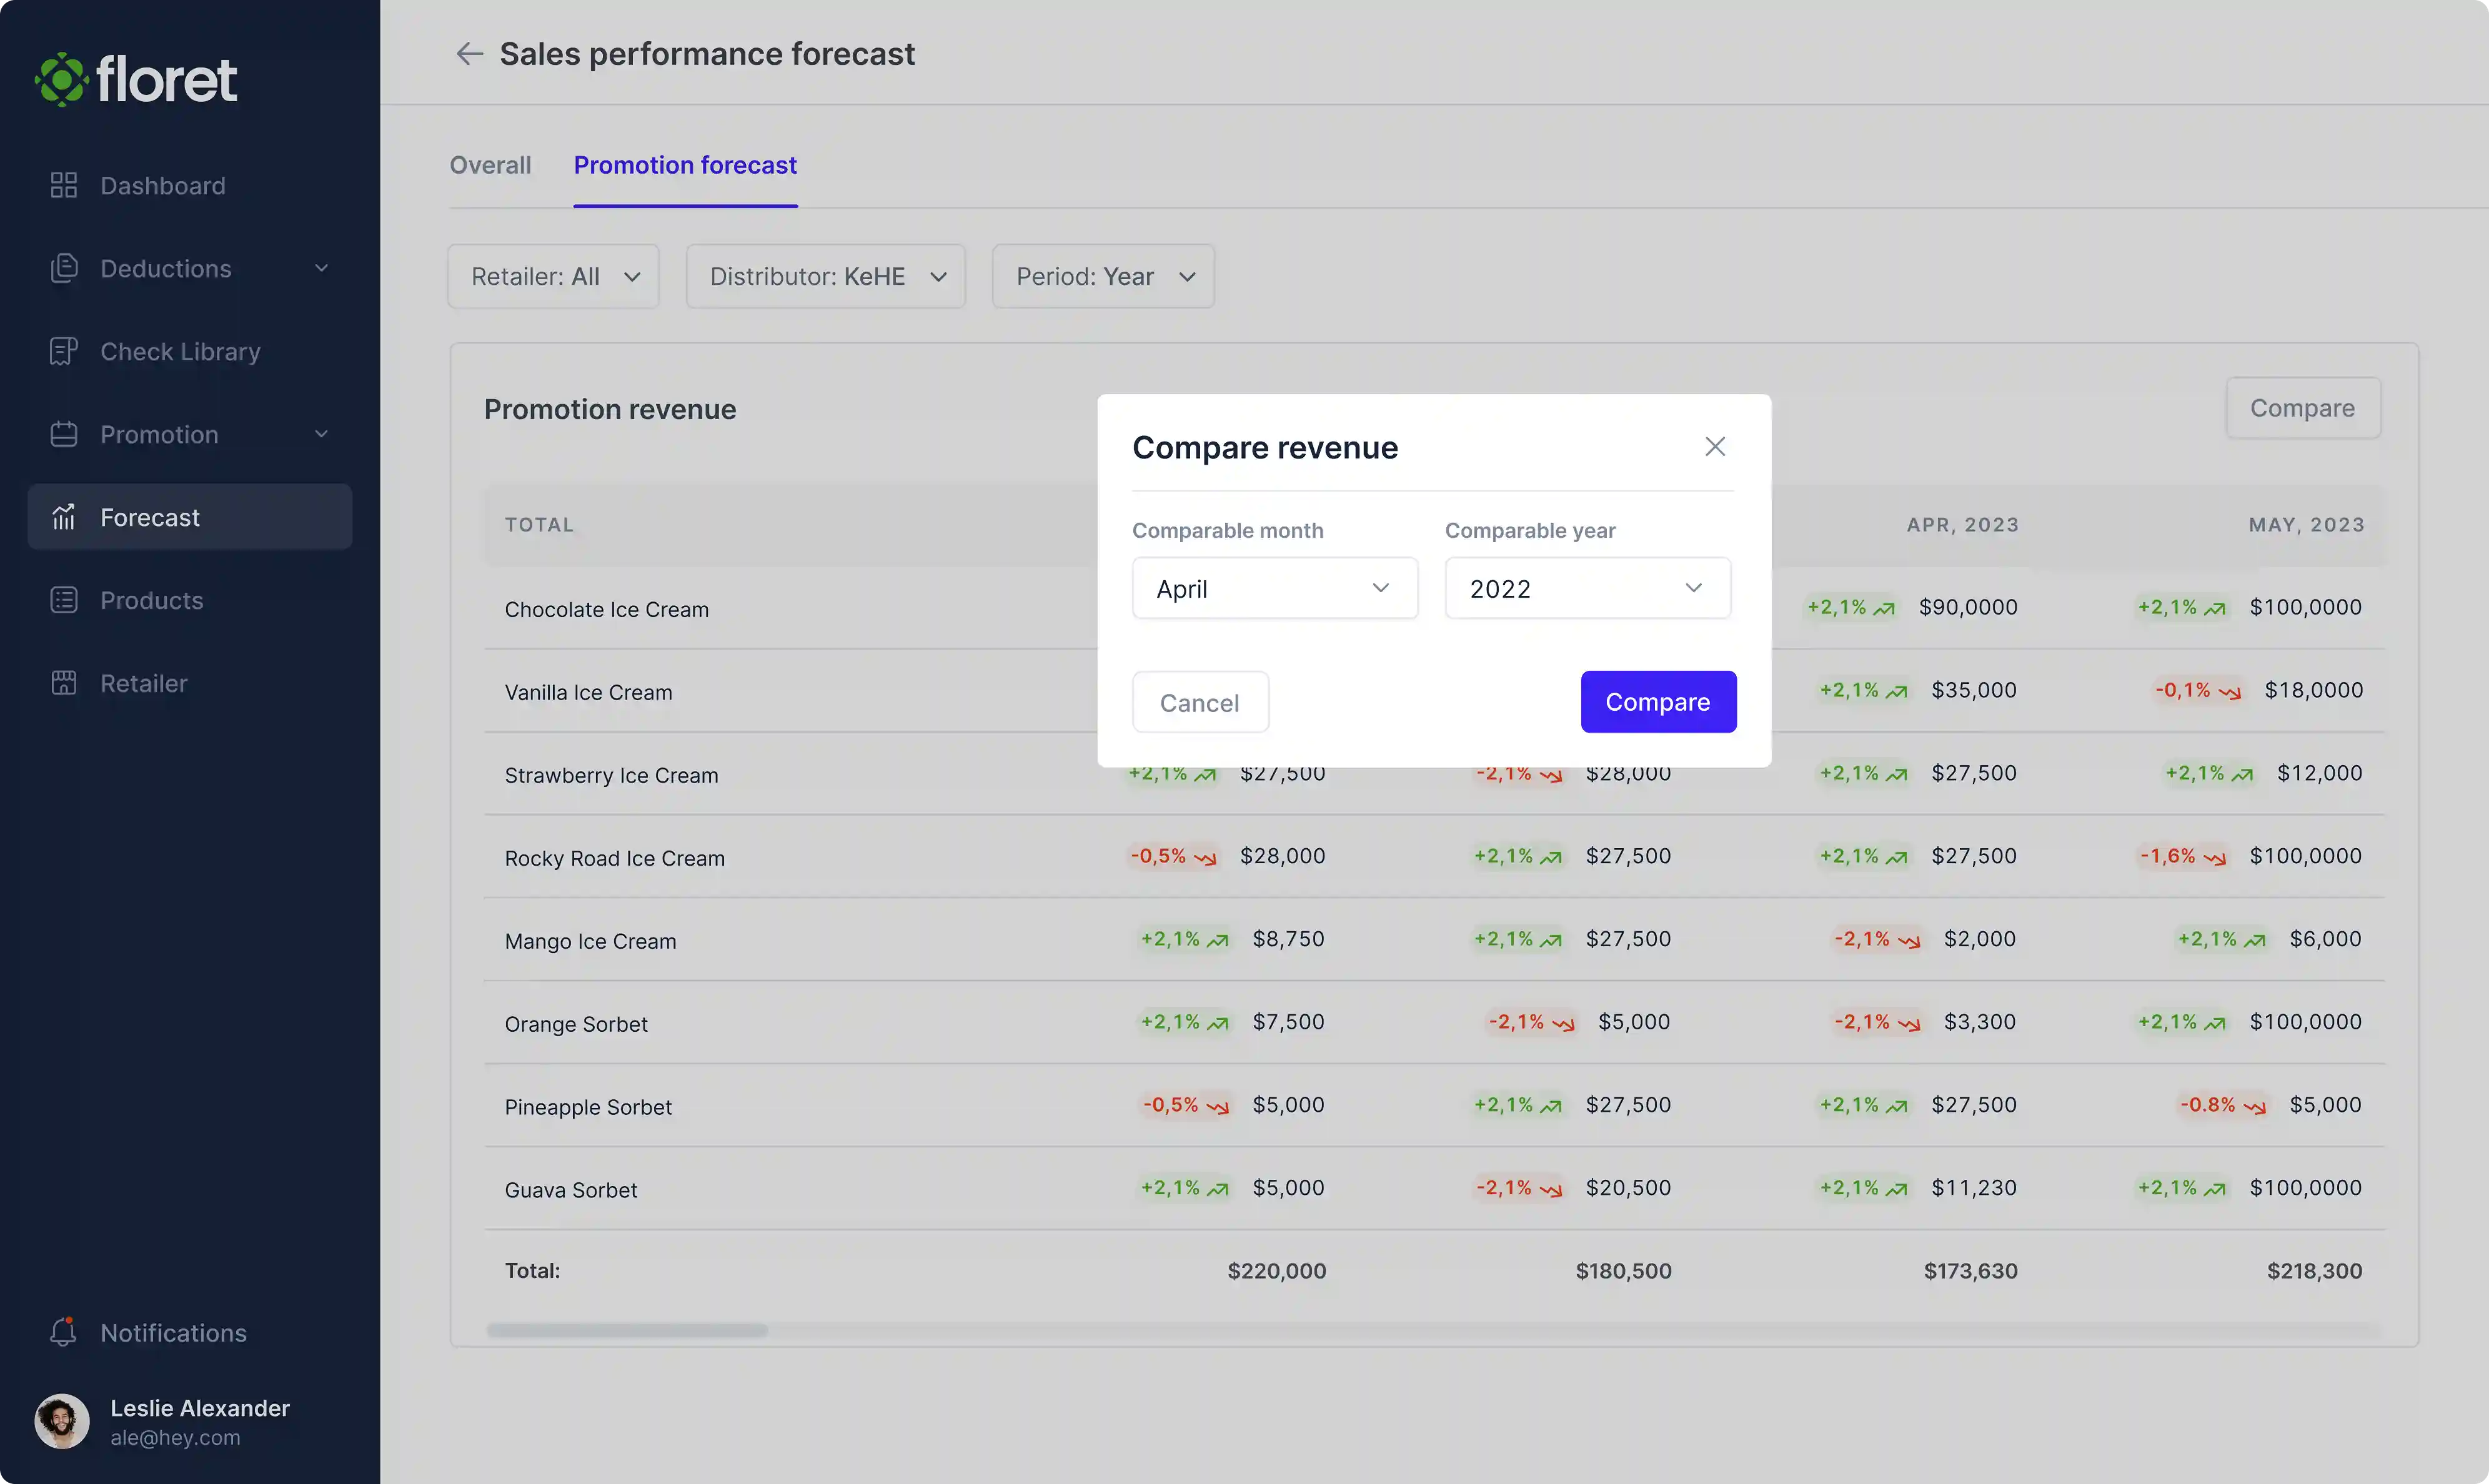Image resolution: width=2489 pixels, height=1484 pixels.
Task: Click the table's horizontal scrollbar thumb
Action: [x=627, y=1330]
